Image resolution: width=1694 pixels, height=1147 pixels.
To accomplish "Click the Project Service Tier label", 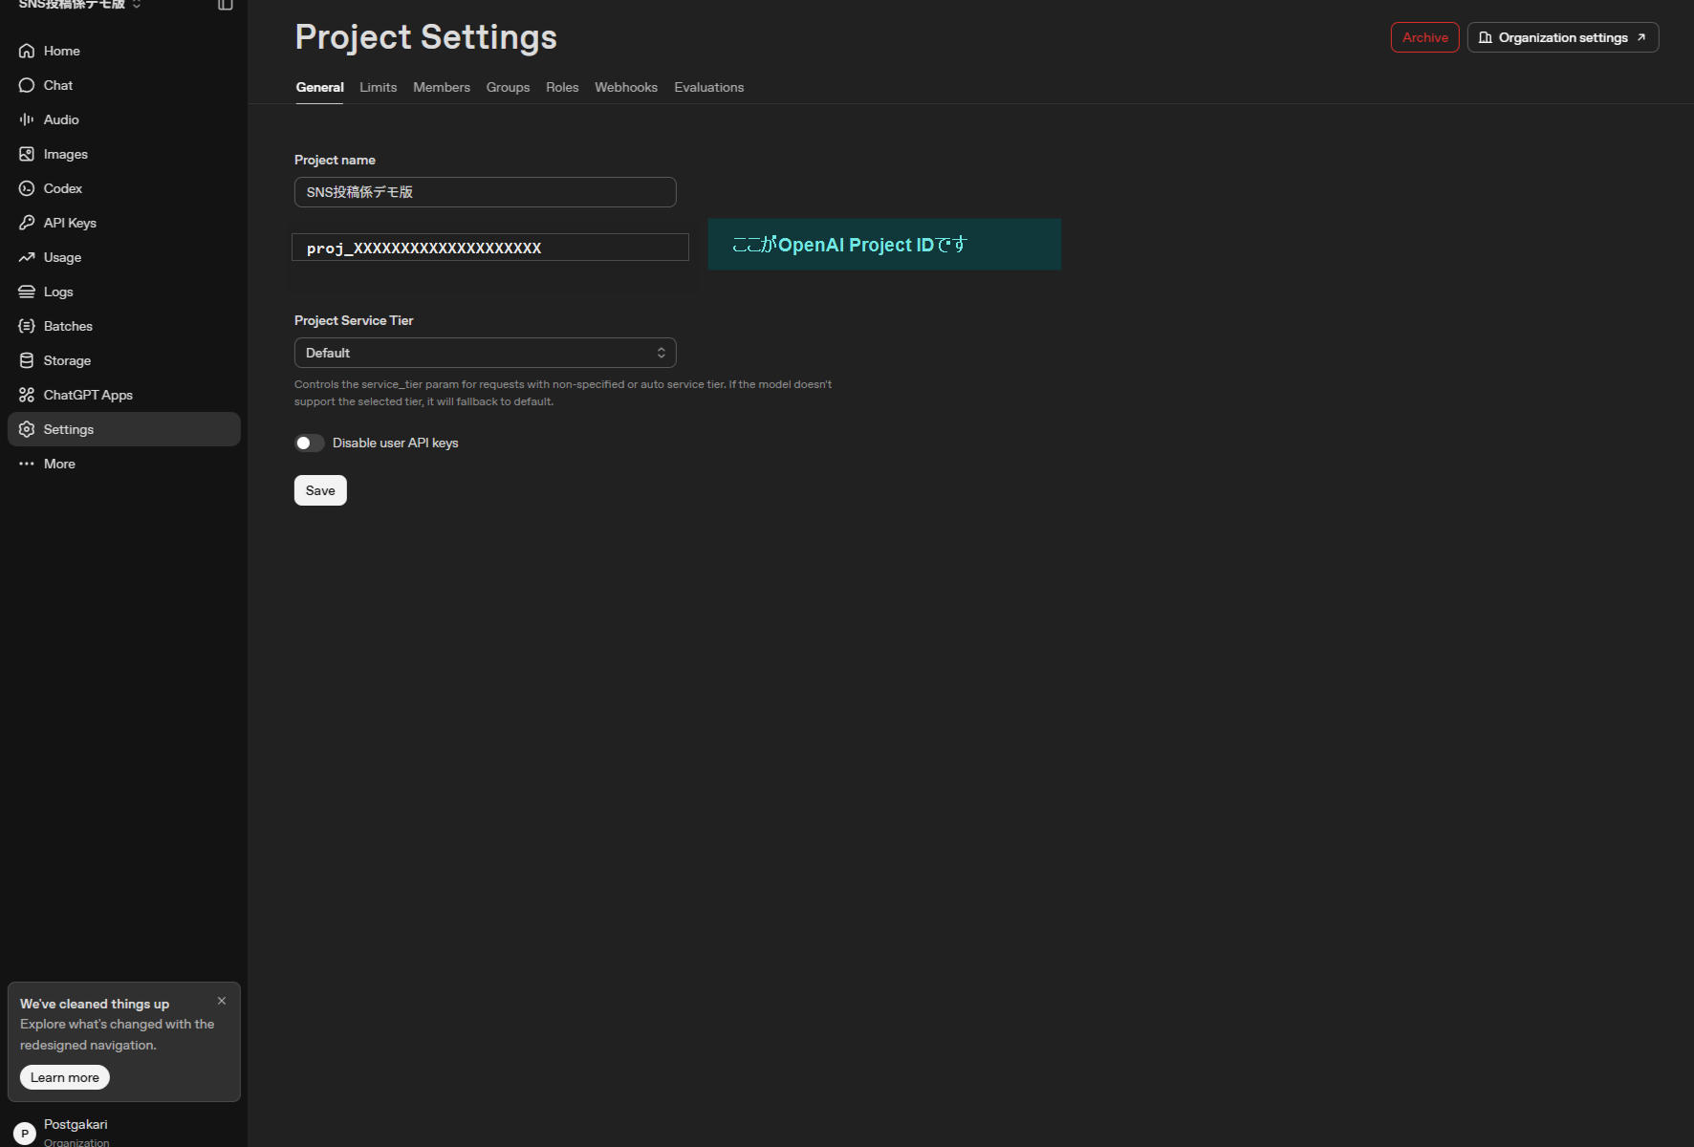I will (354, 320).
